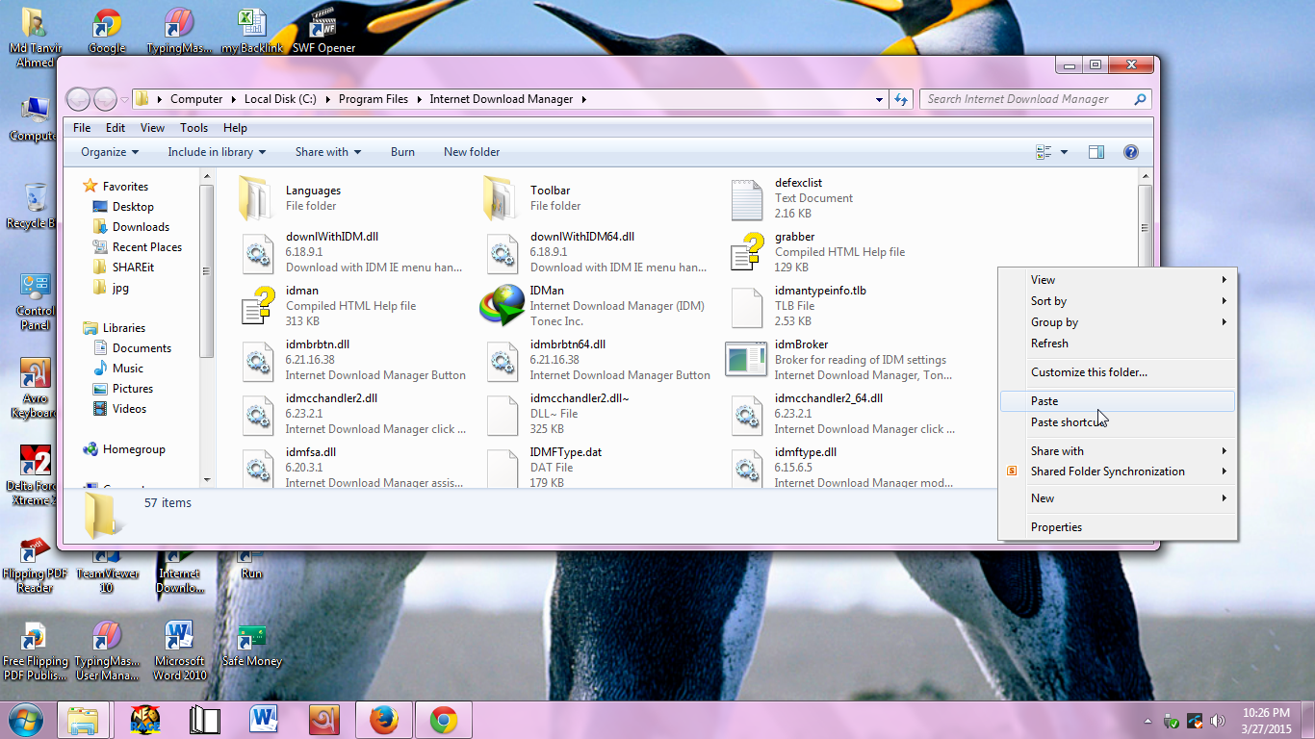Click the taskbar clock showing 10:26 PM
The width and height of the screenshot is (1315, 739).
(1266, 721)
